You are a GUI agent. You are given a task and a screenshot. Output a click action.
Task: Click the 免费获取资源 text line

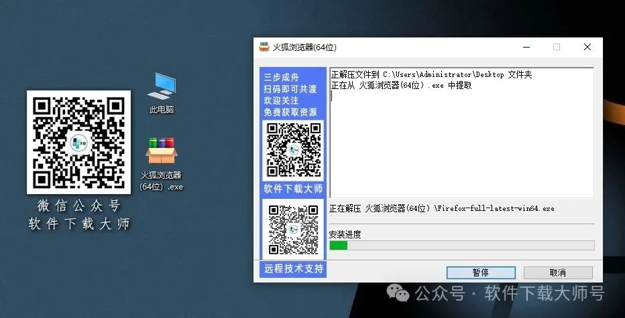290,112
